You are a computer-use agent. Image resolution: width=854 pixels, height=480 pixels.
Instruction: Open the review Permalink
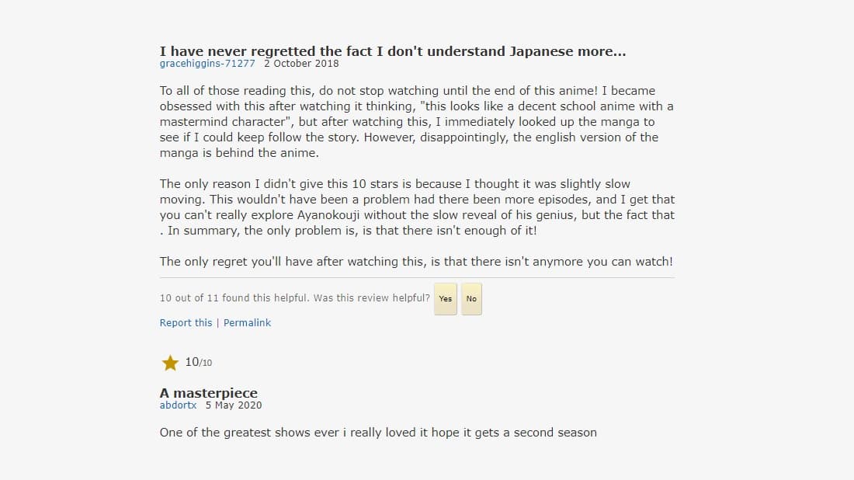pyautogui.click(x=247, y=322)
